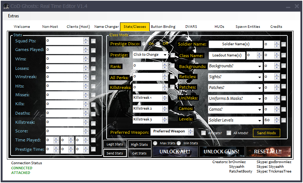Open the Spawn Entities tab

click(x=248, y=27)
